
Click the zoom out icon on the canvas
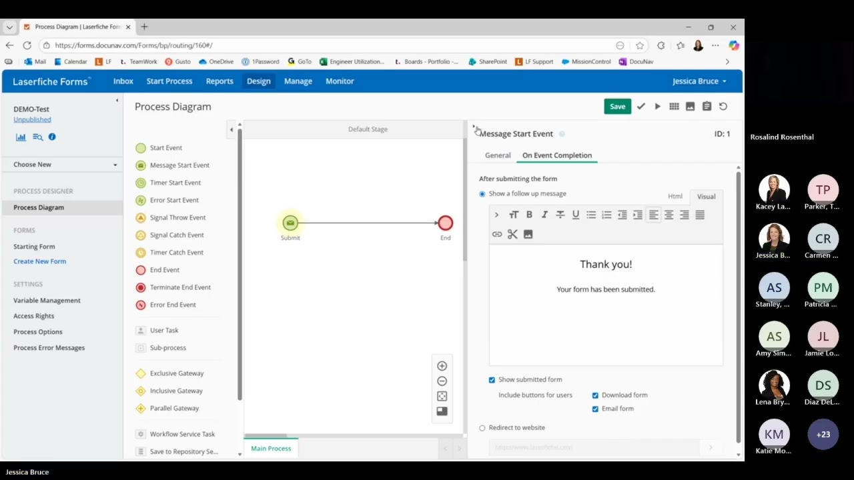point(442,381)
